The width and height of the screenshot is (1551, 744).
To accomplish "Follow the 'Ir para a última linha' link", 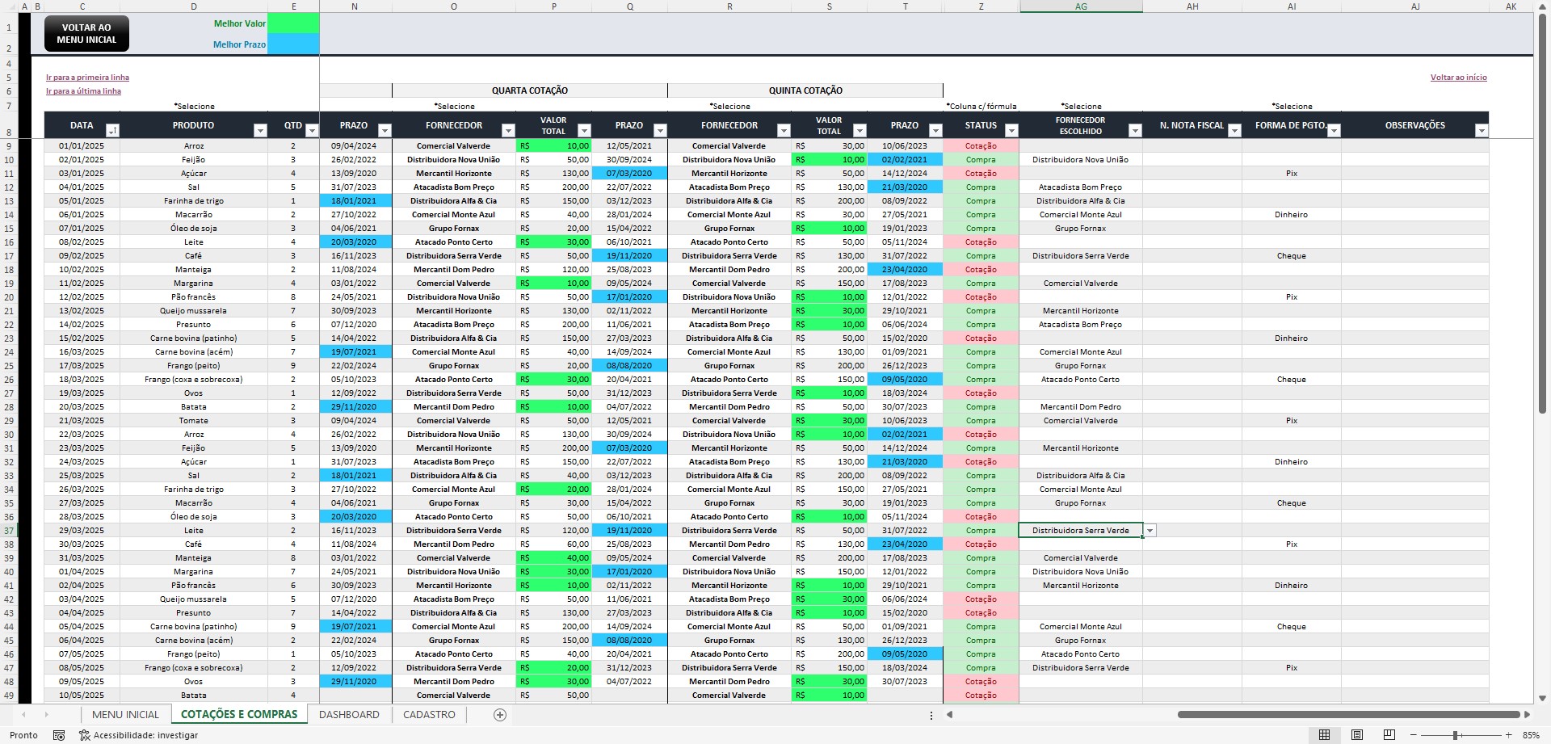I will 83,91.
